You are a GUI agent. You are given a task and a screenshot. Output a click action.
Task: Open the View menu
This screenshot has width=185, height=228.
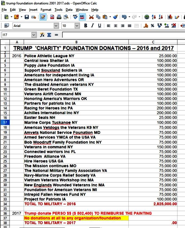point(22,10)
